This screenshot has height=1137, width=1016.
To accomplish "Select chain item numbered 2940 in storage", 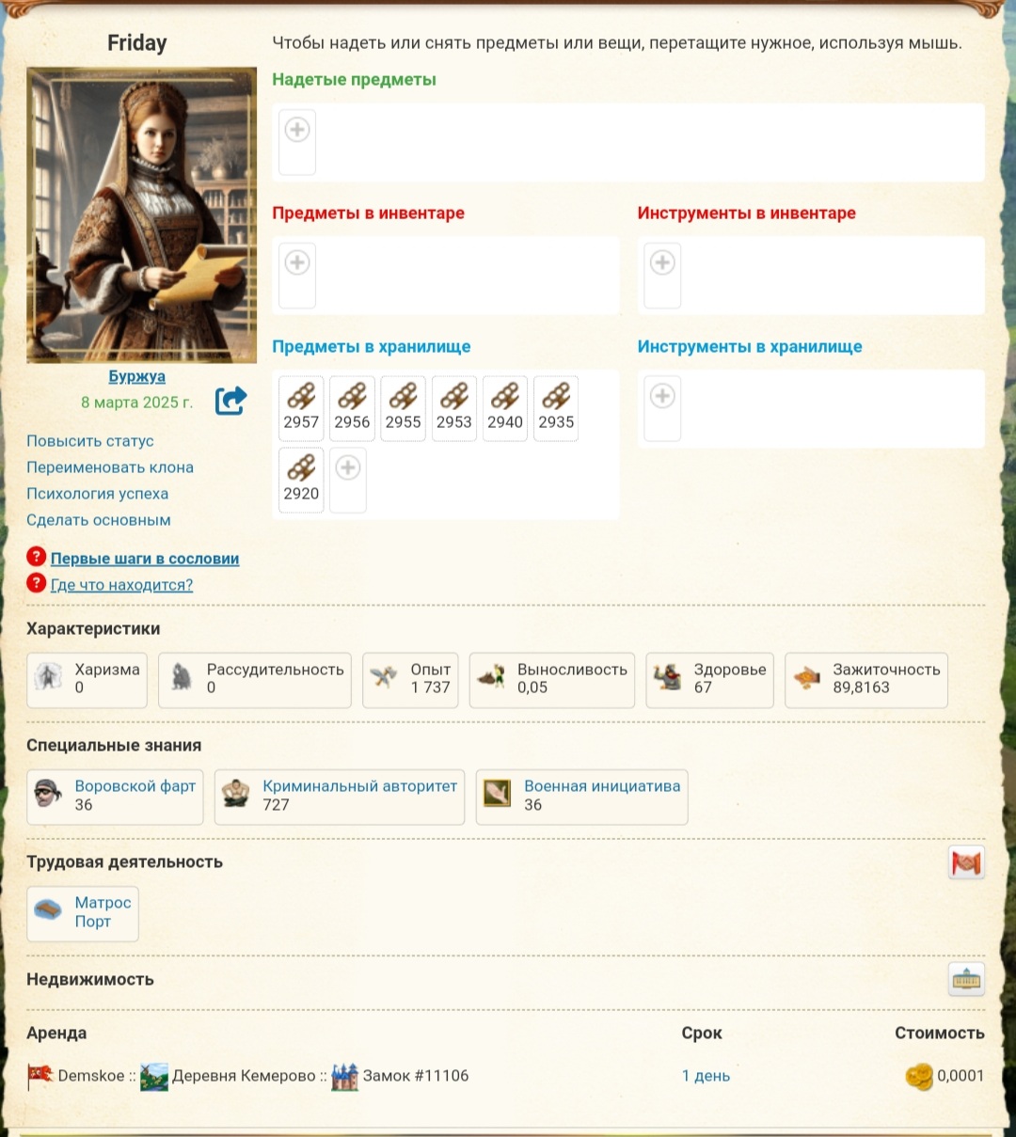I will point(504,408).
